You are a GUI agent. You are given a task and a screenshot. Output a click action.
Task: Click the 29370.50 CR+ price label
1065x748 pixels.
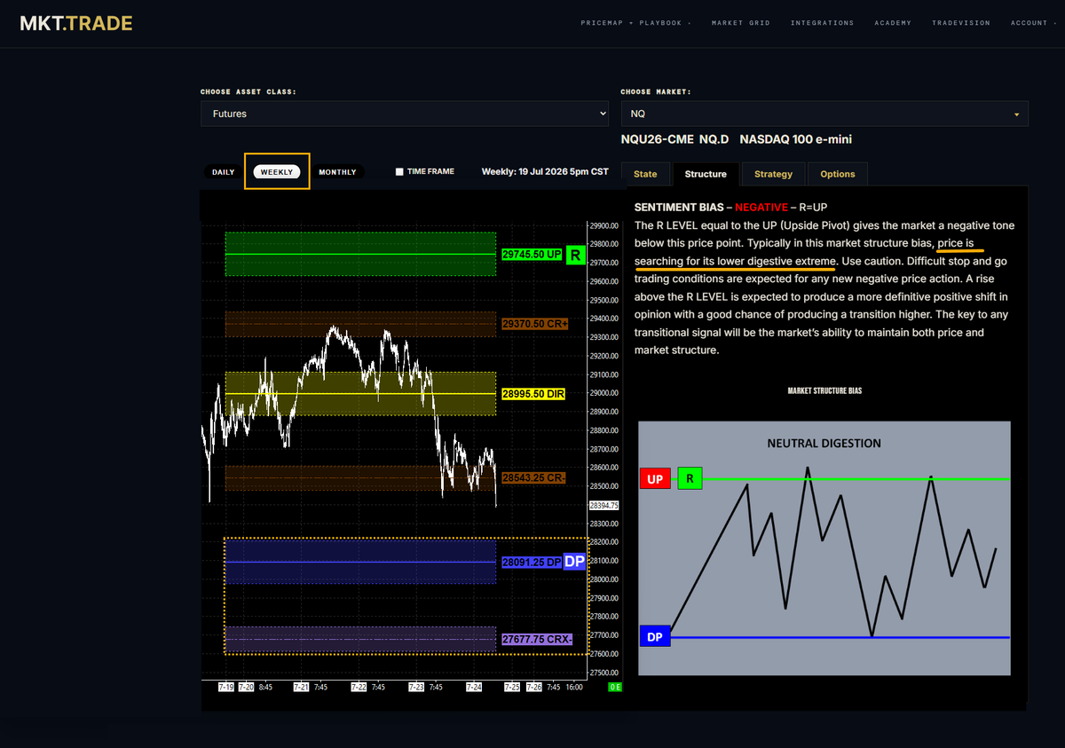click(x=535, y=324)
